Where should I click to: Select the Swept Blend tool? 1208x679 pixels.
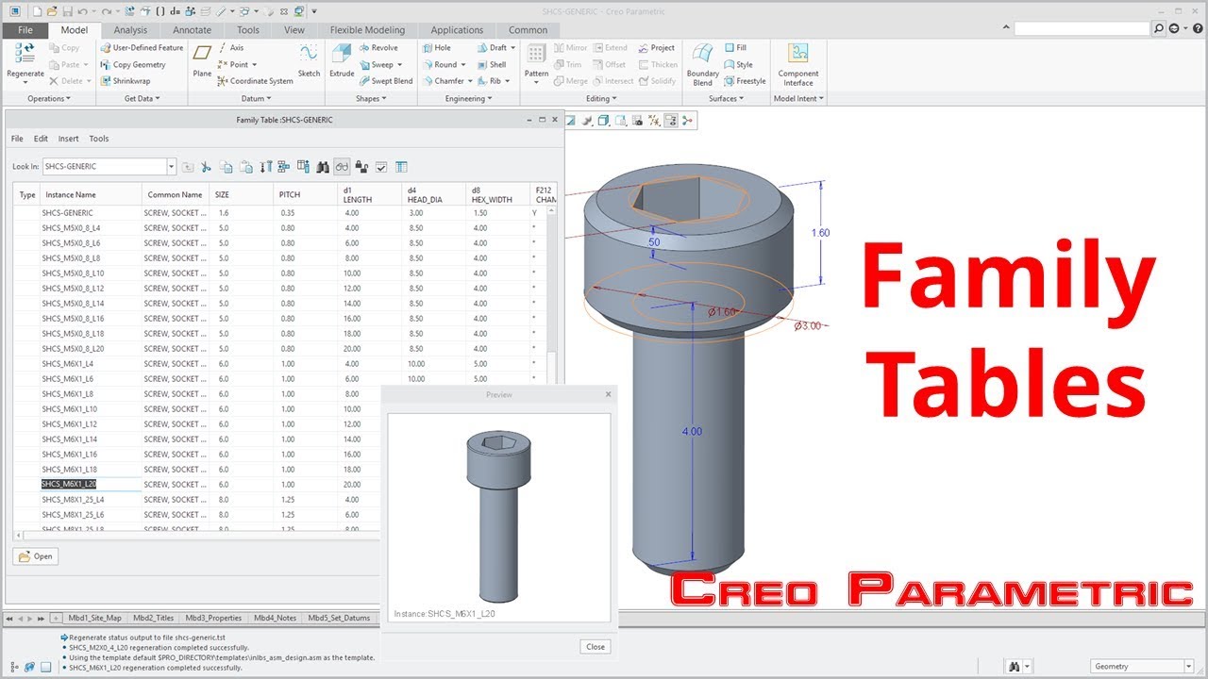(385, 81)
